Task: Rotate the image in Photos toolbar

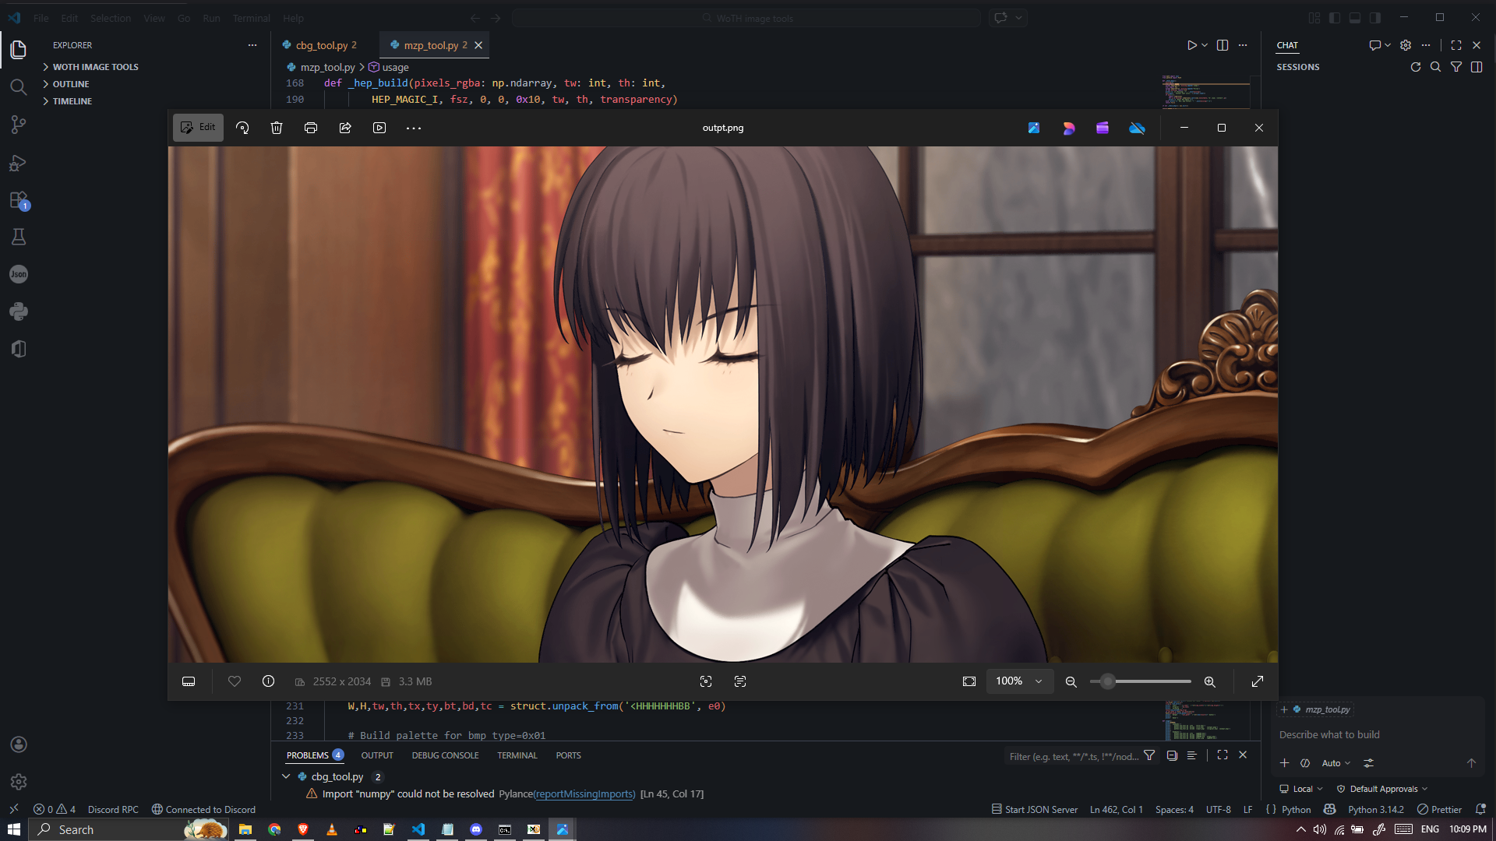Action: tap(242, 128)
